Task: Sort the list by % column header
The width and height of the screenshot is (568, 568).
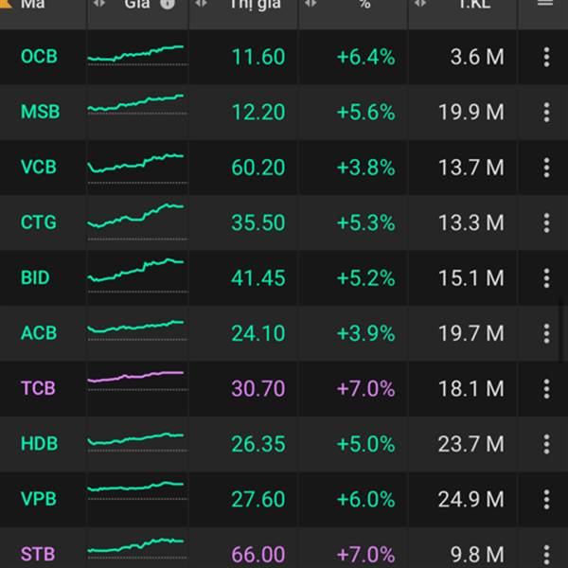Action: [x=364, y=4]
